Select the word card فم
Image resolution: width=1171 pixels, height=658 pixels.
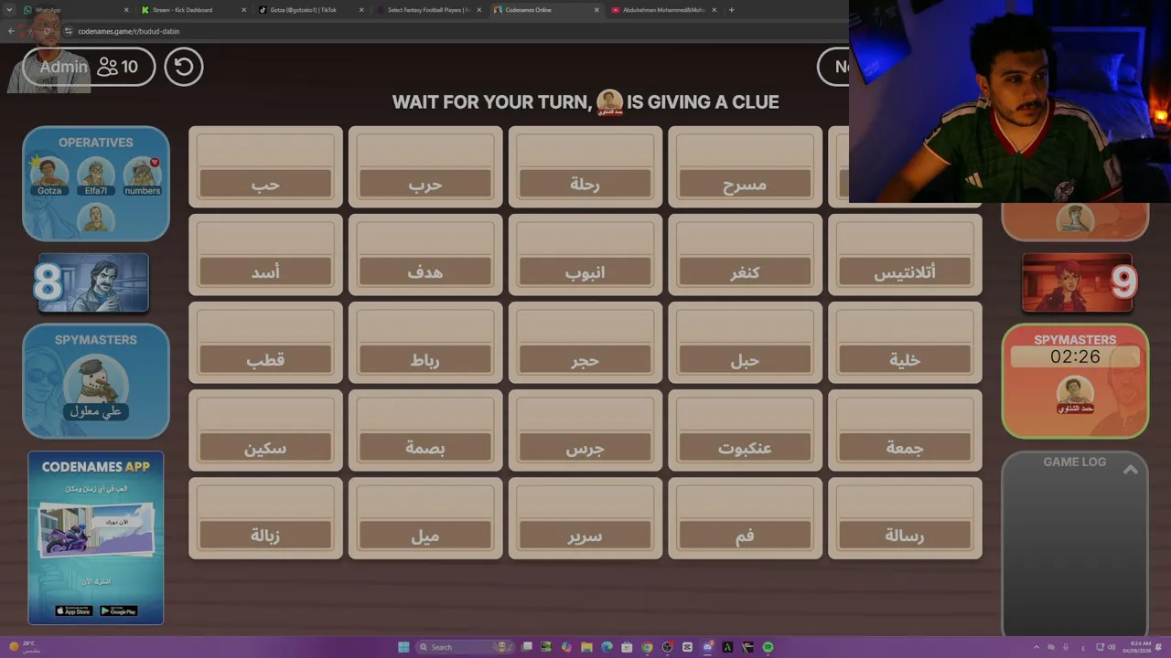click(745, 518)
